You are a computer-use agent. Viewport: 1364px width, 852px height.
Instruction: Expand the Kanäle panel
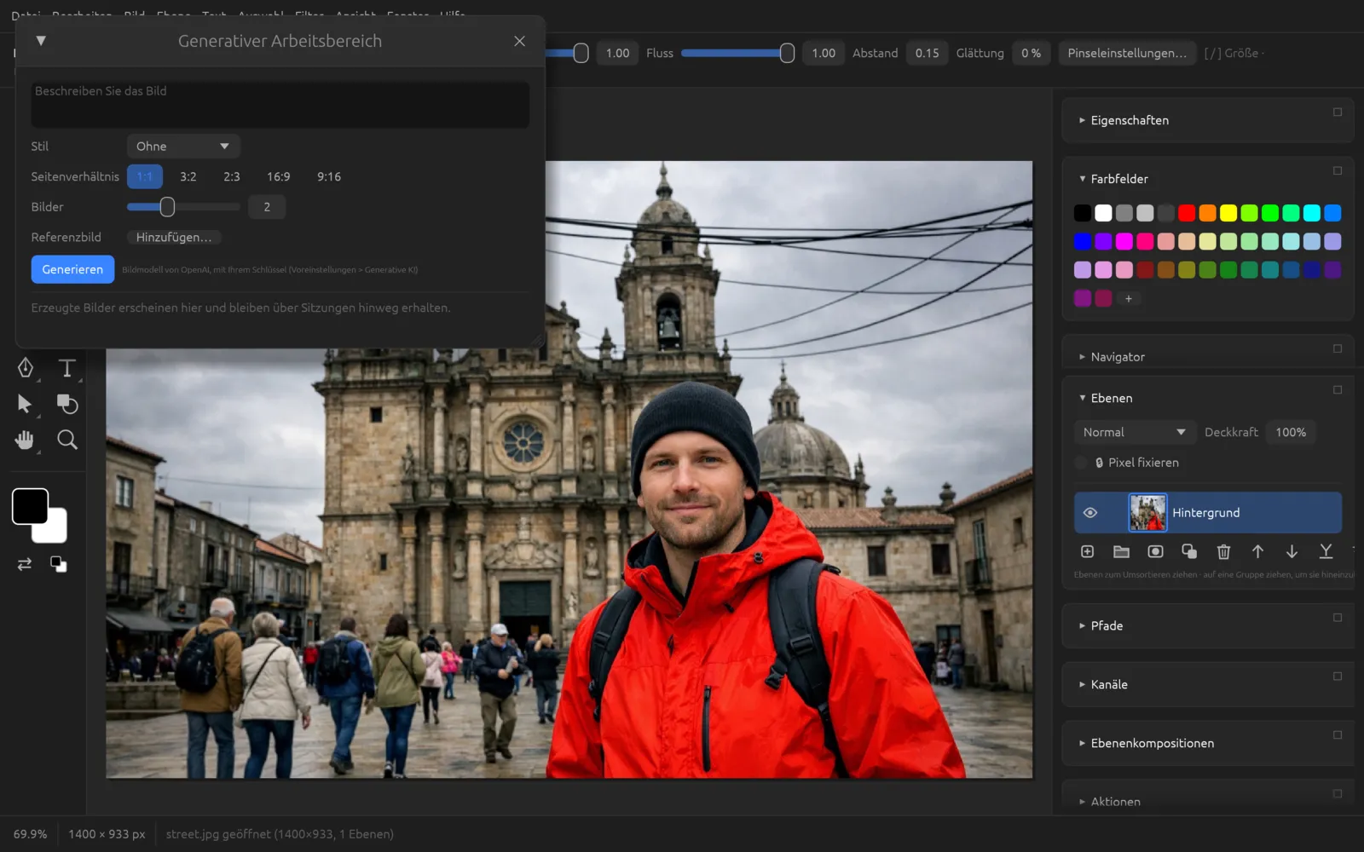point(1108,685)
